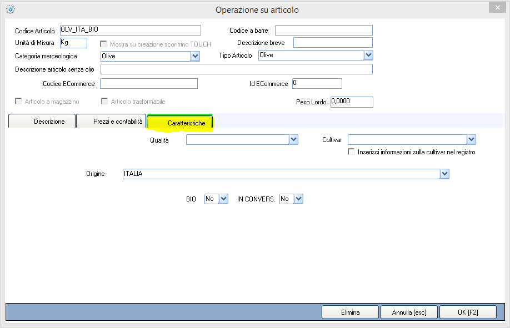Click the Id ECommerce field
Image resolution: width=510 pixels, height=328 pixels.
(317, 84)
